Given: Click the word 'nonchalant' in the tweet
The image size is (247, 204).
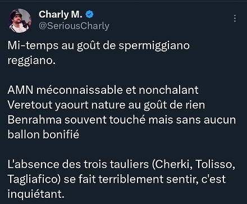Looking at the screenshot, I should pos(168,90).
